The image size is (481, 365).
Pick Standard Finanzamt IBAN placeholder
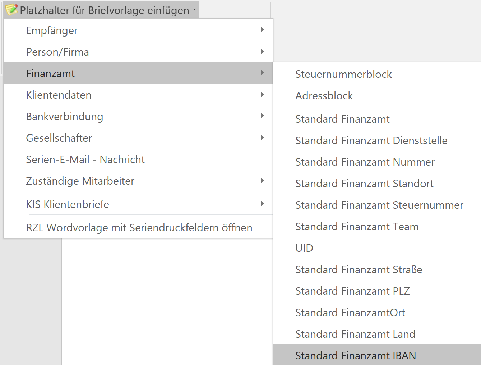[x=355, y=355]
